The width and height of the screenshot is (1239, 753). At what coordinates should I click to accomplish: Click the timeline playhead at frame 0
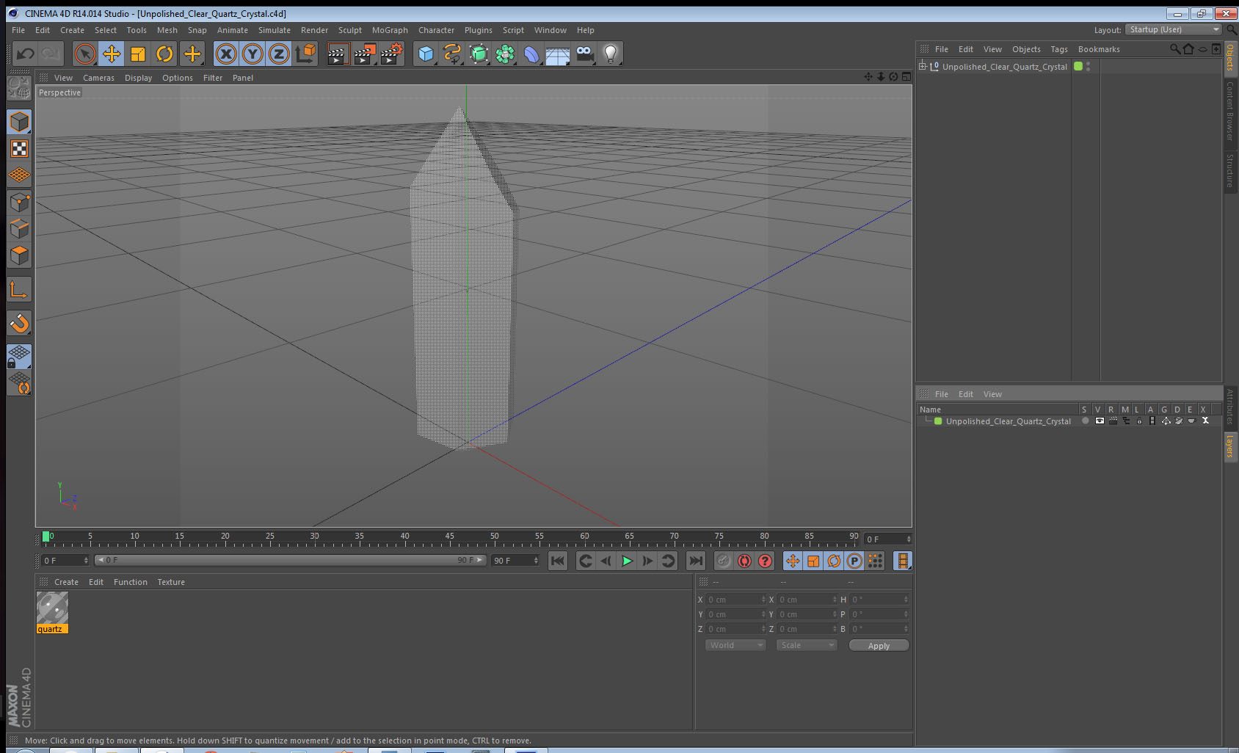click(x=46, y=536)
